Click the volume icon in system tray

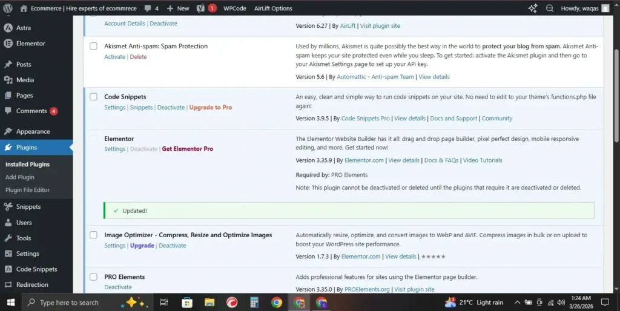561,303
